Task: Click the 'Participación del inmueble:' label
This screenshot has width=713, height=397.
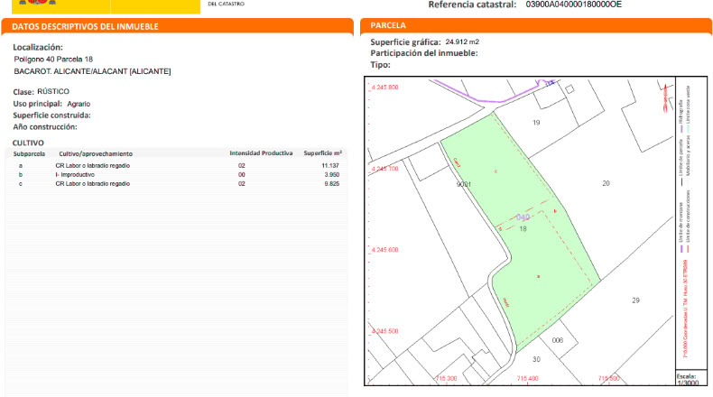Action: pos(424,53)
